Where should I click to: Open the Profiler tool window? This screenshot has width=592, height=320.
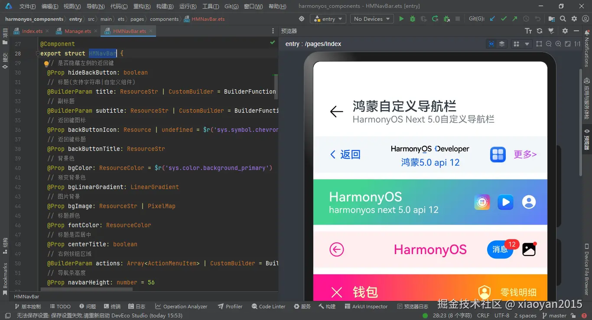point(230,307)
